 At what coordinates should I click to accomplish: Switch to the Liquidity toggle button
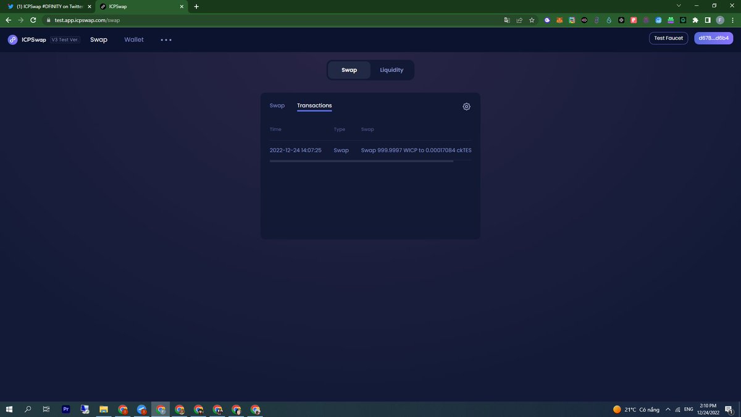pyautogui.click(x=391, y=70)
